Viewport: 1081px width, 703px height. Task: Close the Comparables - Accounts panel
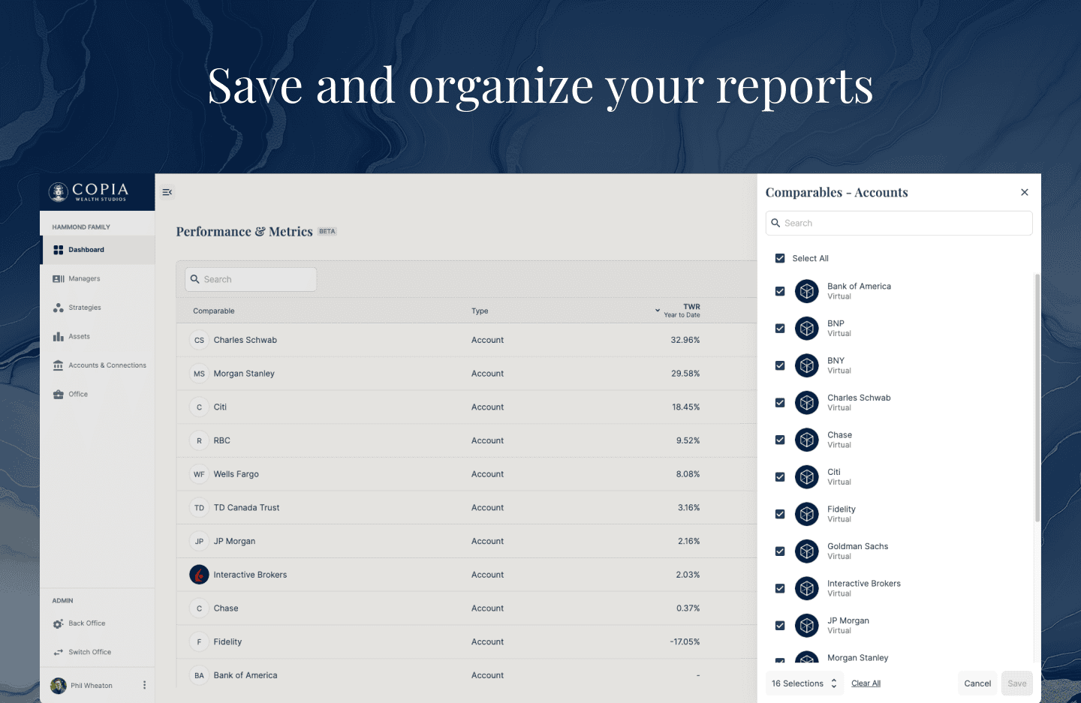[1025, 192]
